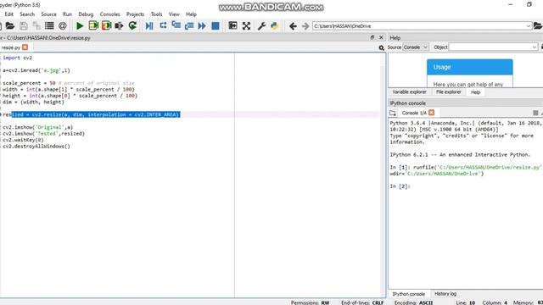The image size is (543, 305).
Task: Stop console with gray square icon
Action: click(x=535, y=113)
